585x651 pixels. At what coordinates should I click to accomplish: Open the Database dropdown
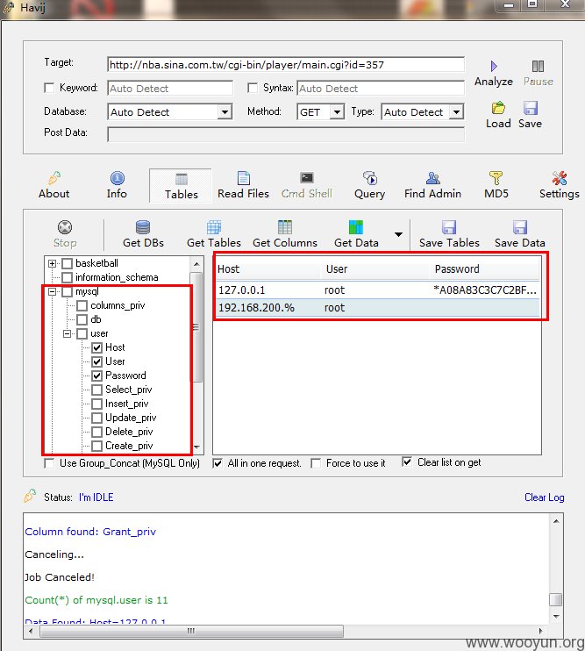click(225, 112)
